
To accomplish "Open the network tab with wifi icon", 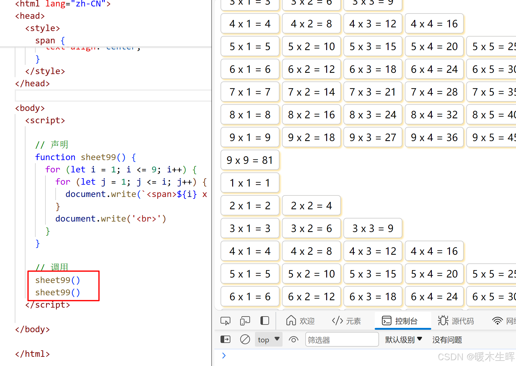I will coord(504,321).
